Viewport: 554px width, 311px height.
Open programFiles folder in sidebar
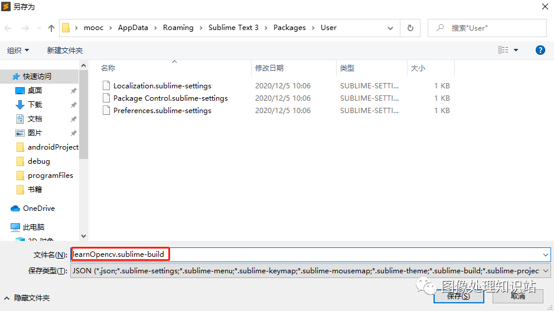click(x=50, y=175)
